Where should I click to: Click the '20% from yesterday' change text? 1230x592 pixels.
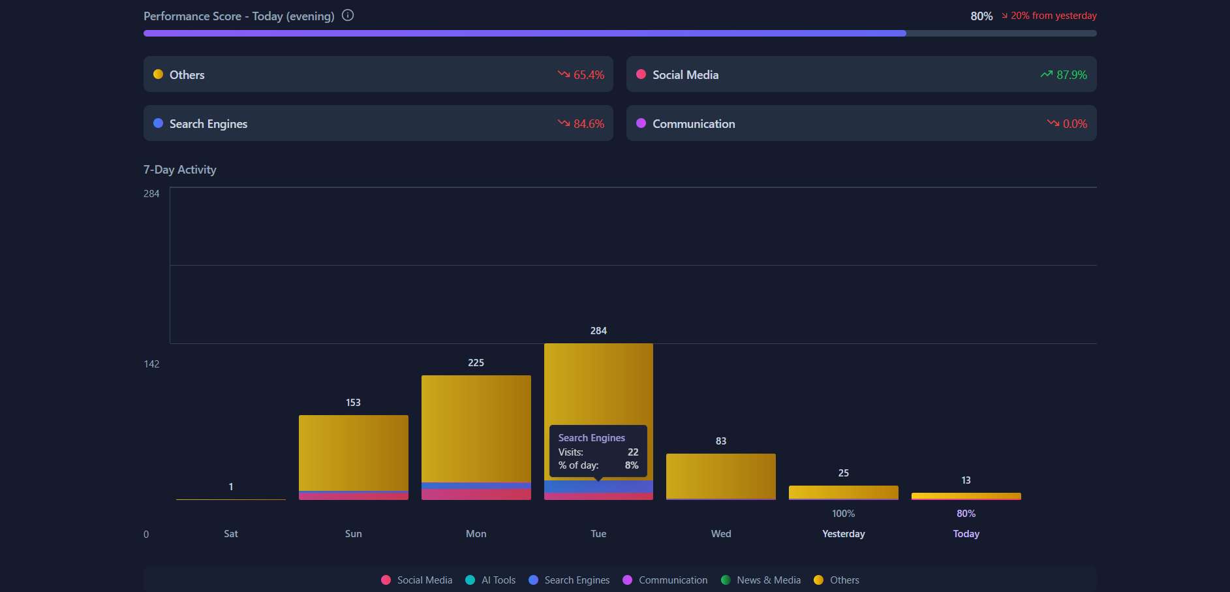[x=1053, y=16]
